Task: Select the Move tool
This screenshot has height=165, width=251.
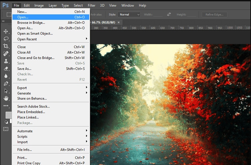Action: pyautogui.click(x=6, y=31)
